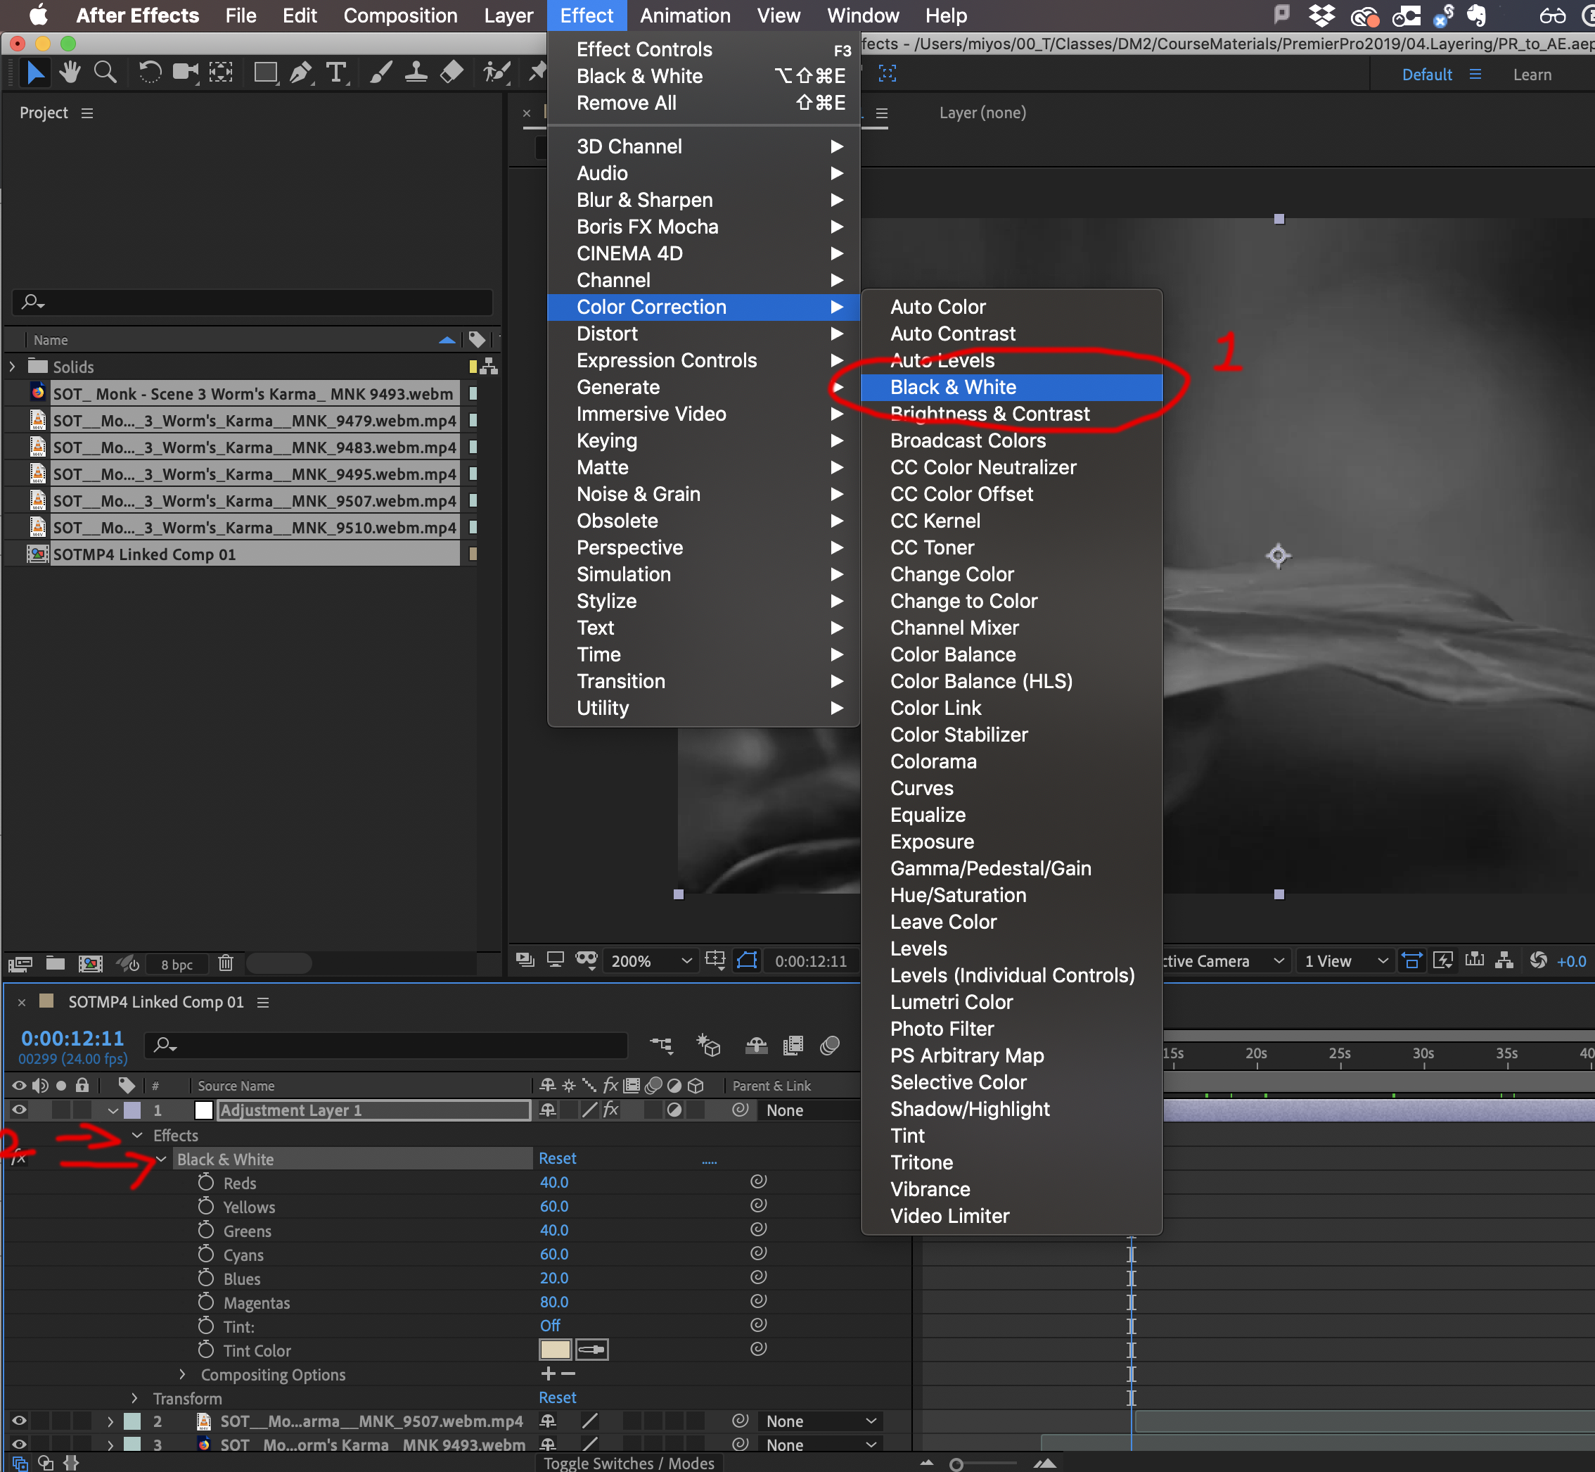Viewport: 1595px width, 1472px height.
Task: Reset the Black & White effect
Action: pyautogui.click(x=556, y=1158)
